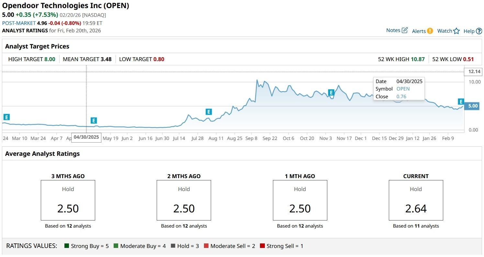Viewport: 484px width, 257px height.
Task: Click the blue 5.00 current price tag on the chart
Action: pos(471,106)
